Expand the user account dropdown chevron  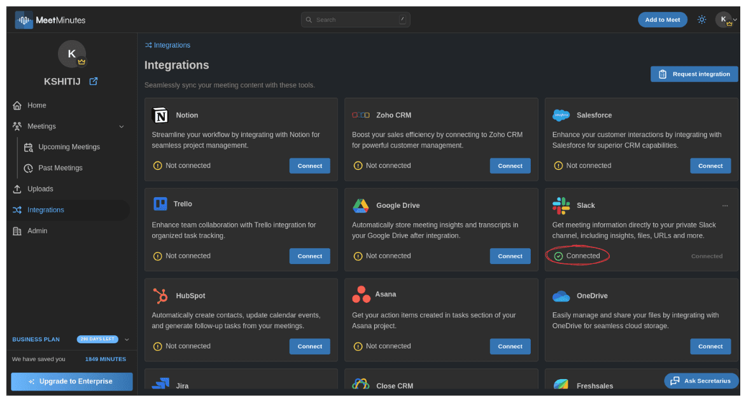(x=735, y=20)
